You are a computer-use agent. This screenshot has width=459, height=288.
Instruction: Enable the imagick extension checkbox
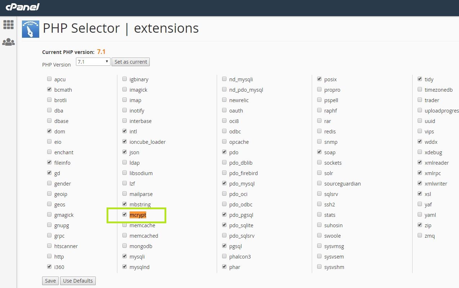tap(125, 90)
